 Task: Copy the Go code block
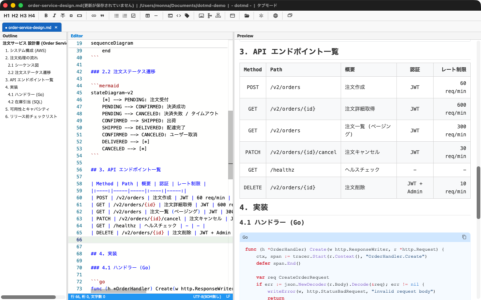click(464, 237)
